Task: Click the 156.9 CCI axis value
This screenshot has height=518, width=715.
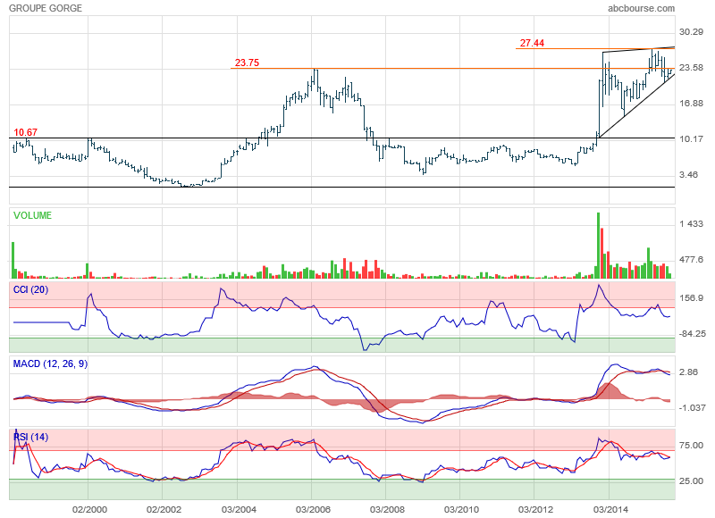Action: click(x=691, y=298)
